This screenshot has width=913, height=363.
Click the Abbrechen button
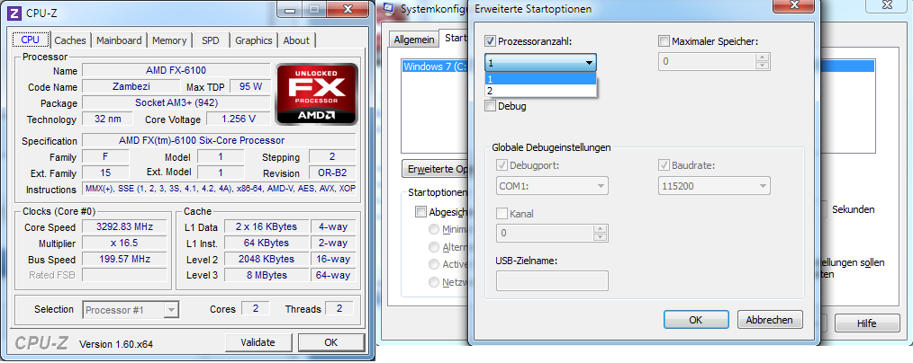tap(770, 320)
